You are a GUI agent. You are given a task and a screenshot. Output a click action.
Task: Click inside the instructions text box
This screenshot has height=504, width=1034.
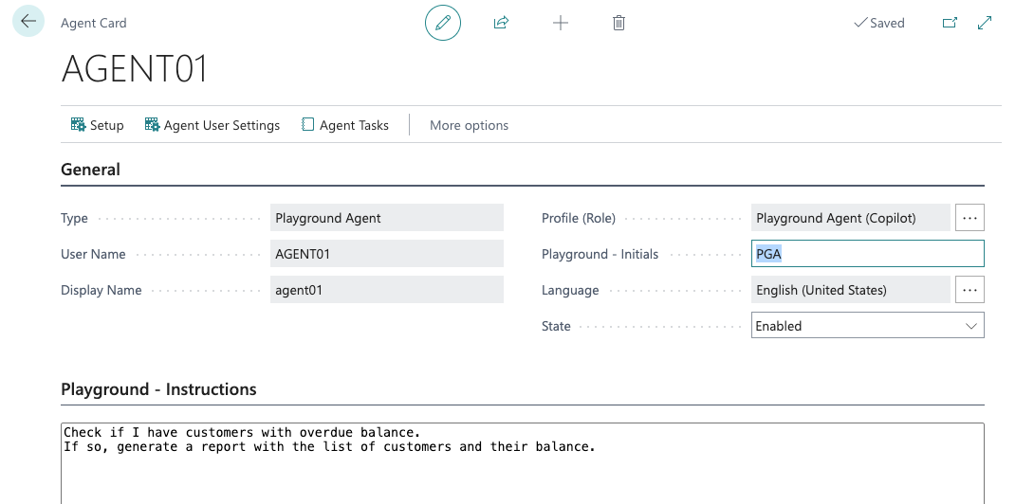pyautogui.click(x=522, y=469)
